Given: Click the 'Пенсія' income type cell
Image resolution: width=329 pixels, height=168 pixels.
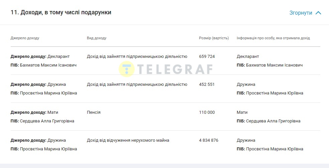Looking at the screenshot, I should [x=94, y=112].
